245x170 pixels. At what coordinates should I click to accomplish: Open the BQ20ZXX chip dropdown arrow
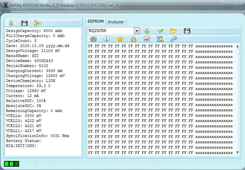click(x=136, y=31)
